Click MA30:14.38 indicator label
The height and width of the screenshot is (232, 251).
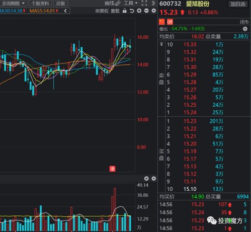click(x=13, y=11)
